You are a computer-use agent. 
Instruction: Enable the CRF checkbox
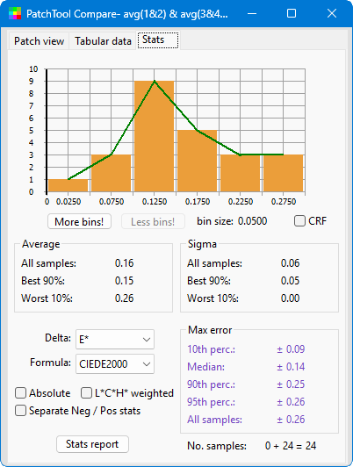299,221
